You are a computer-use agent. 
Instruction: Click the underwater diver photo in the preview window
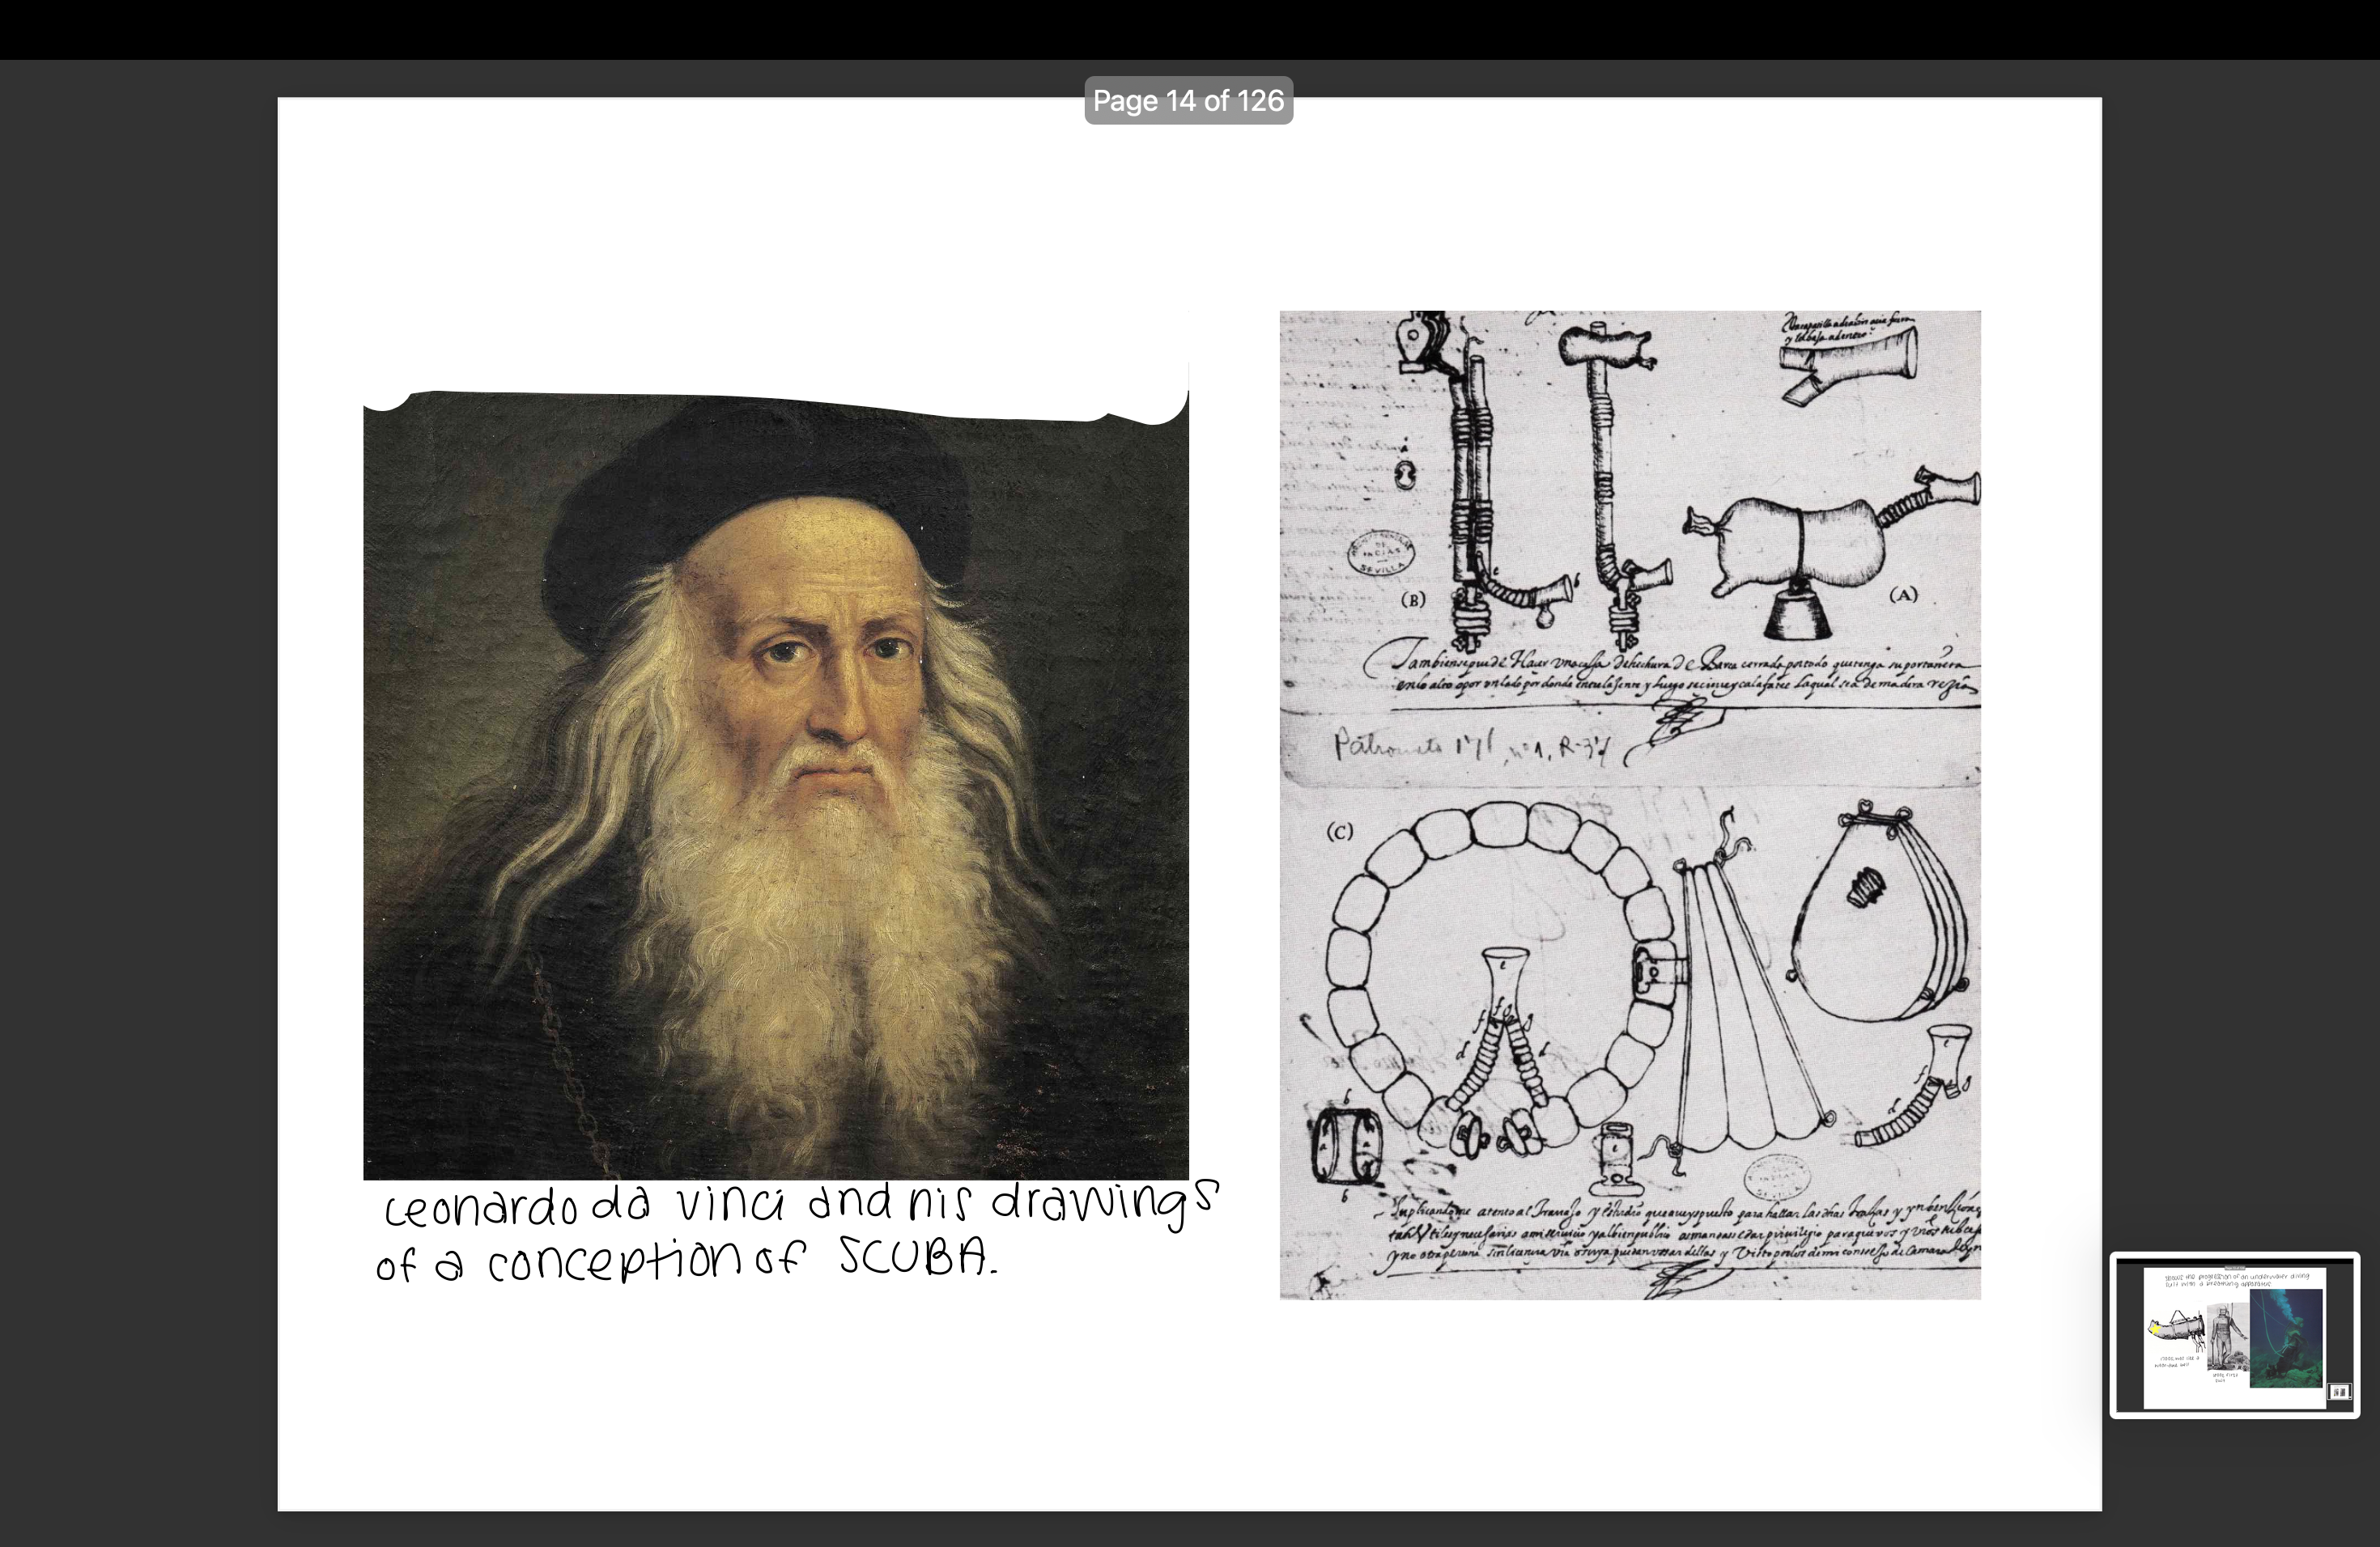click(2288, 1339)
